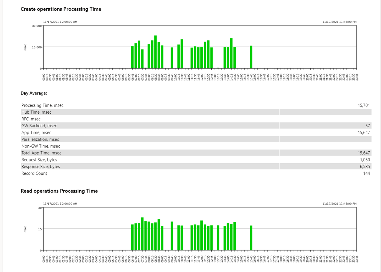Select the msec axis label on top chart

tap(26, 48)
